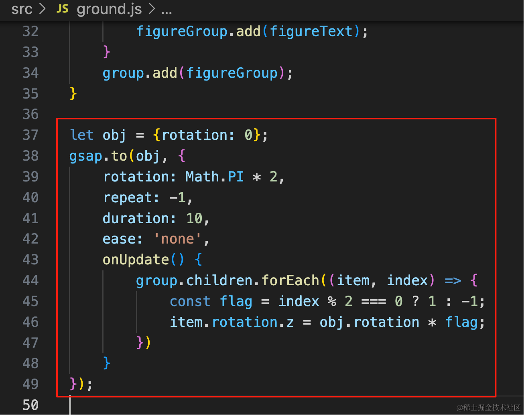This screenshot has height=415, width=524.
Task: Click the {rotation: 0} literal on line 37
Action: pyautogui.click(x=207, y=135)
